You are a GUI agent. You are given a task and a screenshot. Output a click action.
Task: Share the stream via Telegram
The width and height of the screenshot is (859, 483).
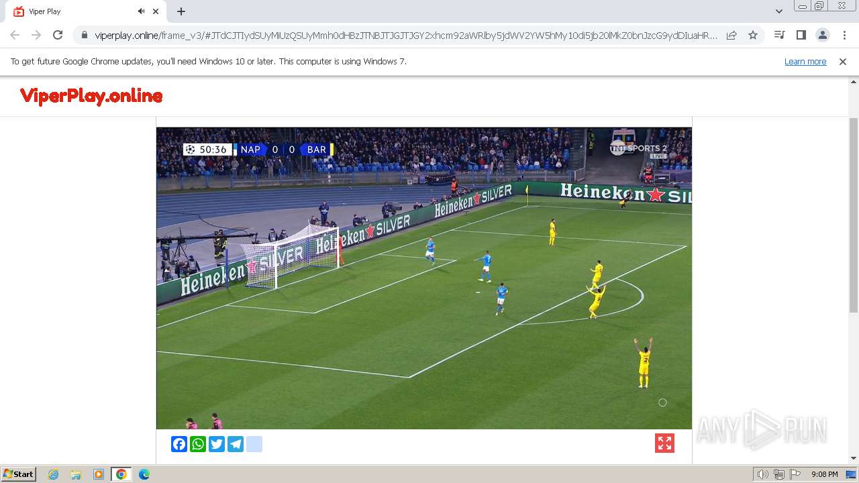pyautogui.click(x=236, y=444)
